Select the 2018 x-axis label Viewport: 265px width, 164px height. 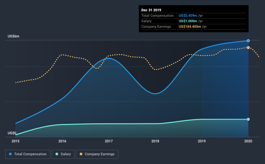[155, 141]
